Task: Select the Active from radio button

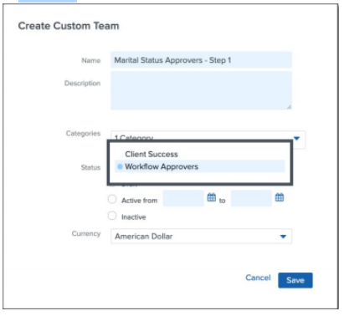Action: click(x=112, y=199)
